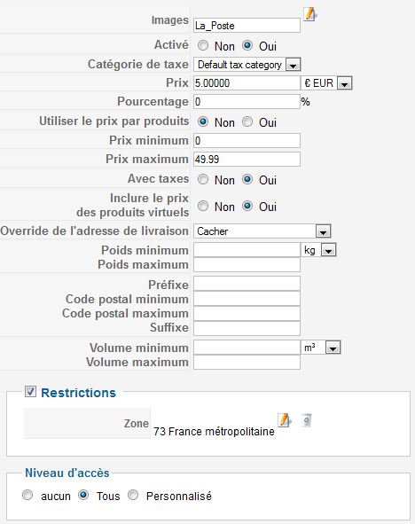415x524 pixels.
Task: Open the m³ volume unit dropdown
Action: (321, 348)
